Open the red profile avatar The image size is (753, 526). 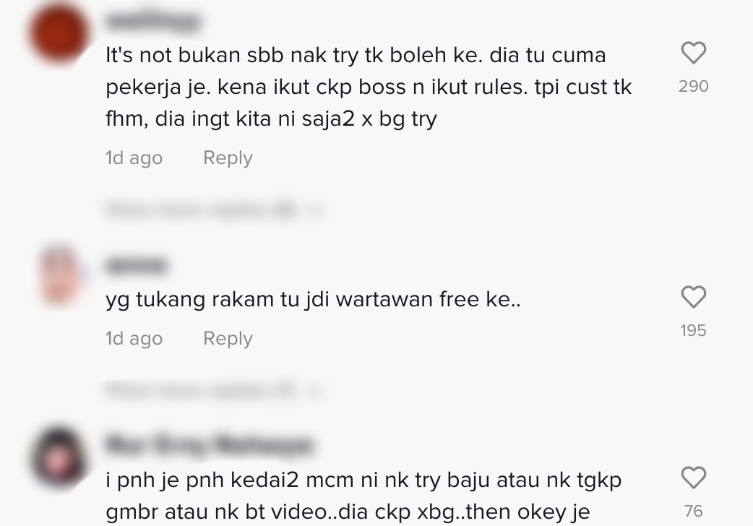coord(59,33)
